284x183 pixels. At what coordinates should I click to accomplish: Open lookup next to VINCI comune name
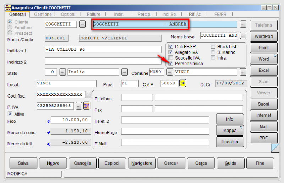coord(243,72)
